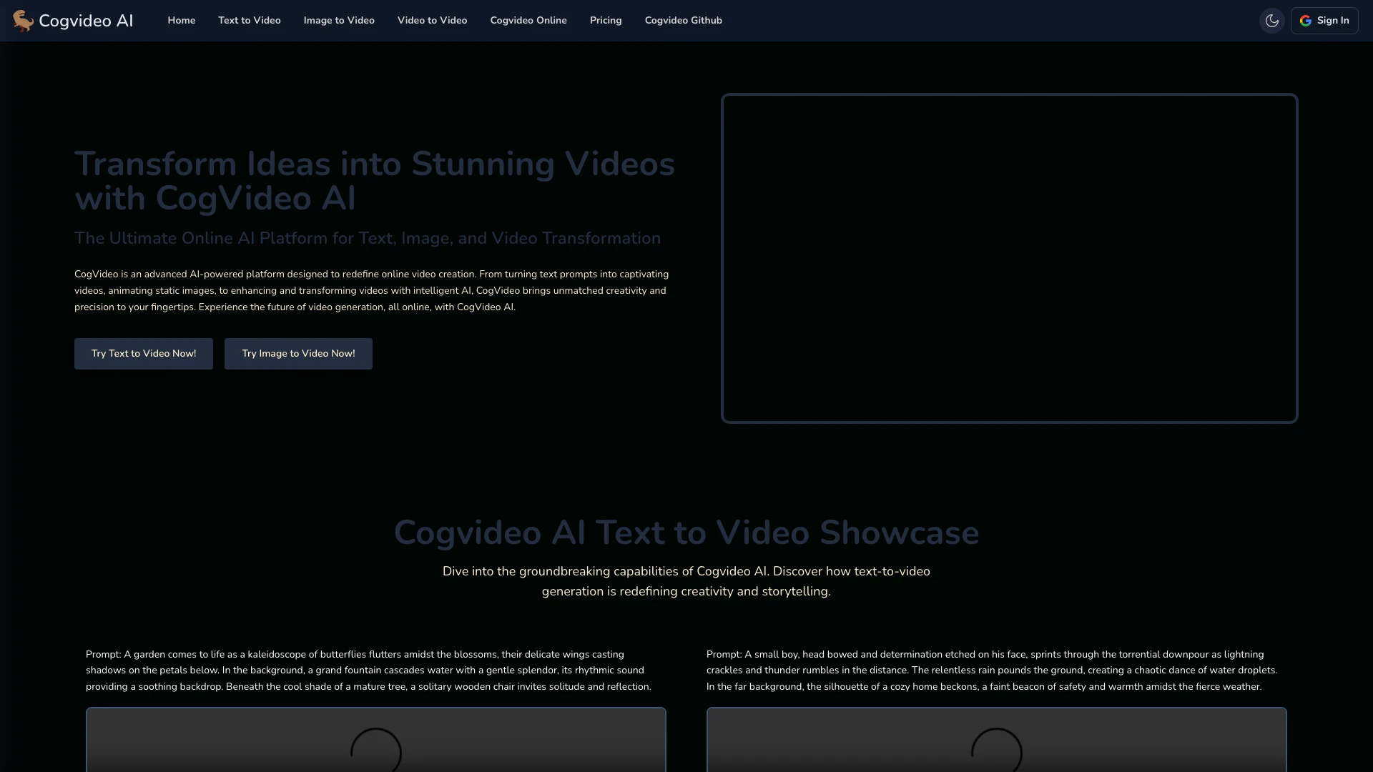Image resolution: width=1373 pixels, height=772 pixels.
Task: Click the large hero video player area
Action: click(x=1009, y=258)
